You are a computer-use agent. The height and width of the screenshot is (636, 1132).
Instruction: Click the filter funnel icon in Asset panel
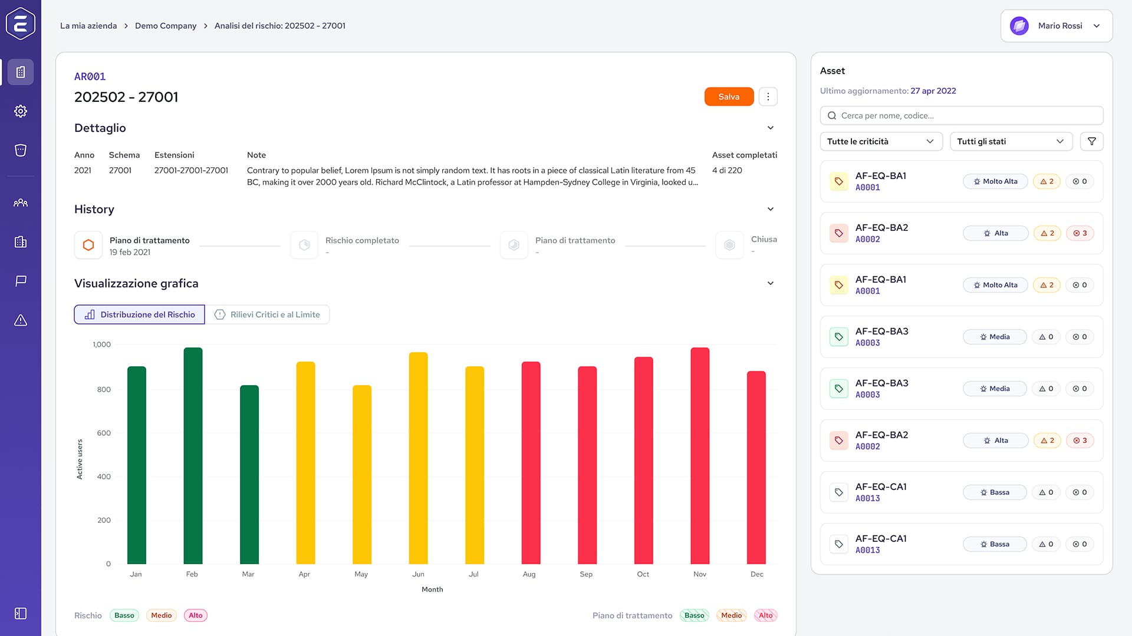[1091, 141]
